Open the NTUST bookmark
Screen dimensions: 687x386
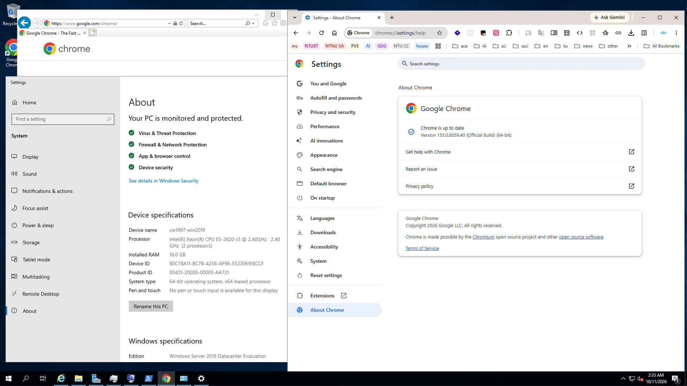[311, 46]
